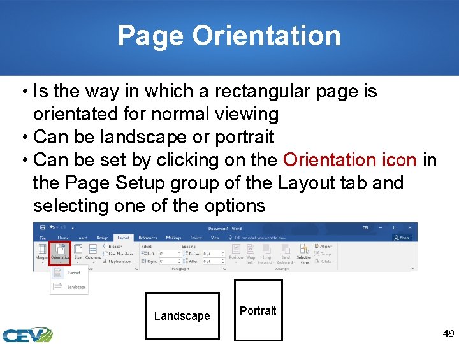The width and height of the screenshot is (459, 344).
Task: Click the Portrait rectangle shape
Action: point(258,310)
